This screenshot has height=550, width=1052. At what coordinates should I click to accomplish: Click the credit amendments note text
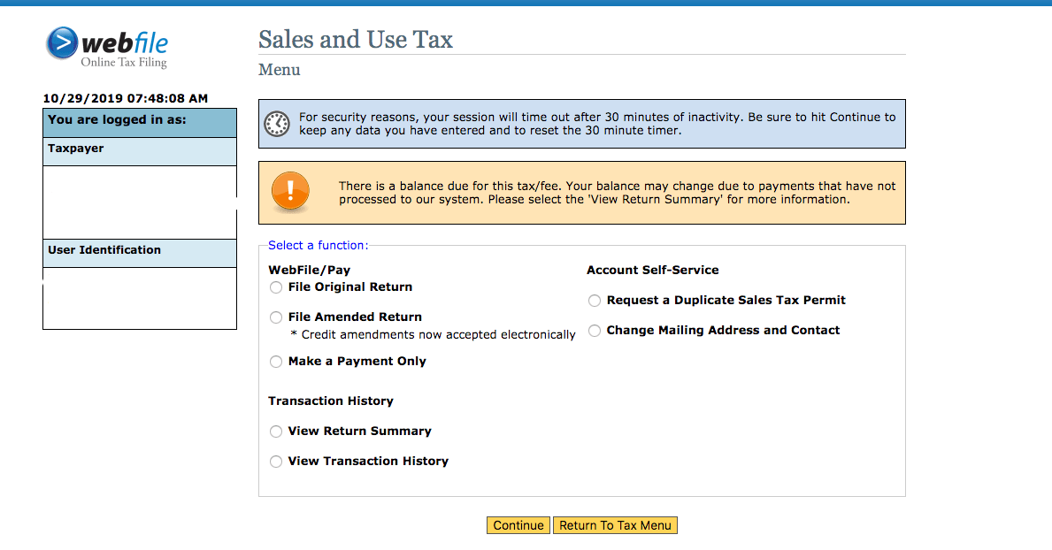433,335
